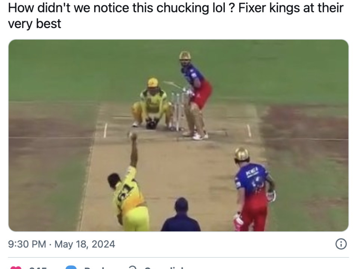Like the tweet with the heart icon
This screenshot has height=269, width=359.
[16, 267]
